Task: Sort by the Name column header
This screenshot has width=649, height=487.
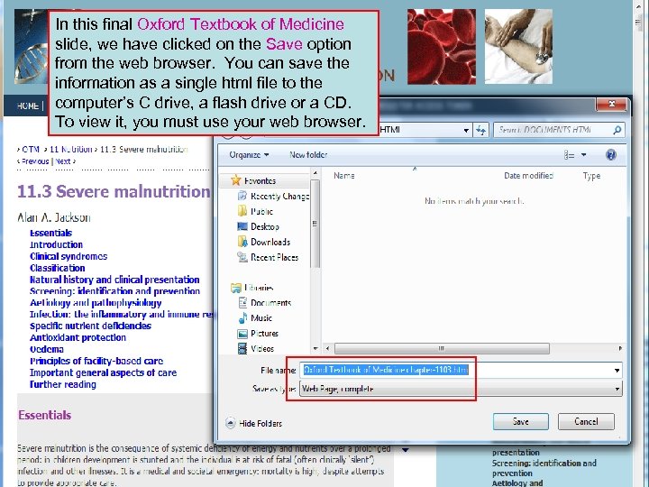Action: click(344, 176)
